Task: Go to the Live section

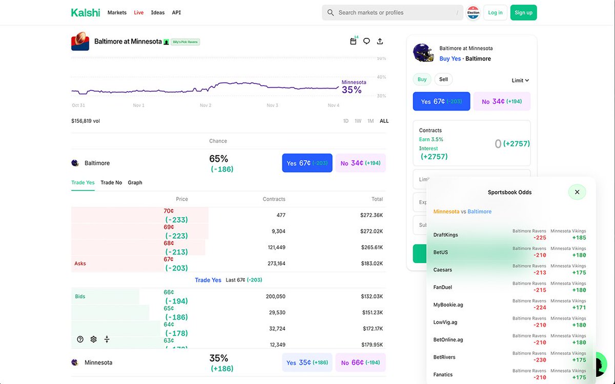Action: (x=139, y=12)
